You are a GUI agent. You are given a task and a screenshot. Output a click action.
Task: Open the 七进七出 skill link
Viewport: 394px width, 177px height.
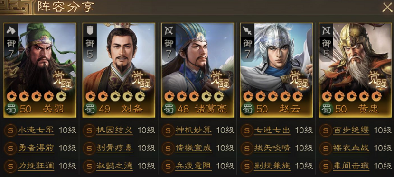(272, 130)
